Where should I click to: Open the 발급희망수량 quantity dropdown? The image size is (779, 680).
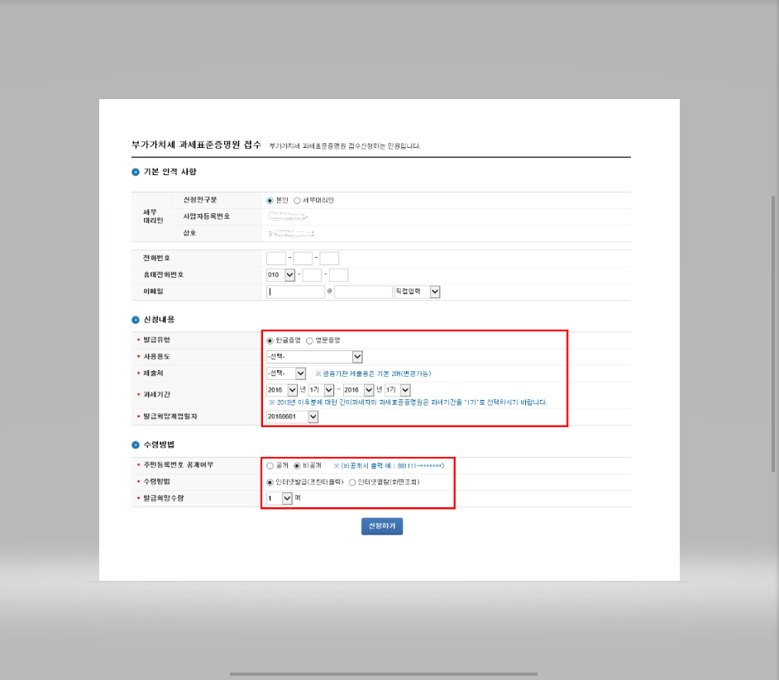tap(286, 498)
